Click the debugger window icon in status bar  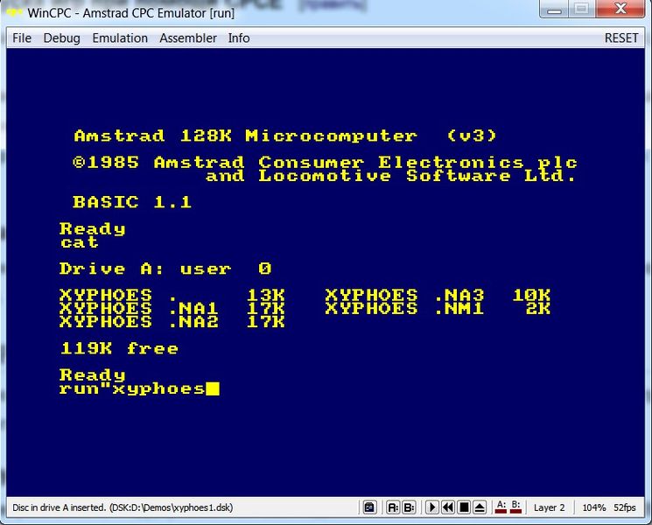click(369, 507)
